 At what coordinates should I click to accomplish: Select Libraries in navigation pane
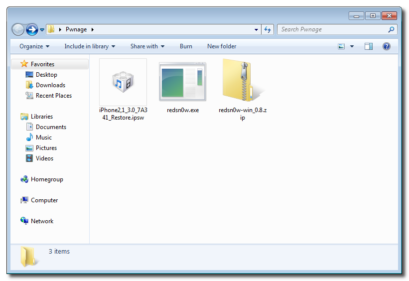42,117
